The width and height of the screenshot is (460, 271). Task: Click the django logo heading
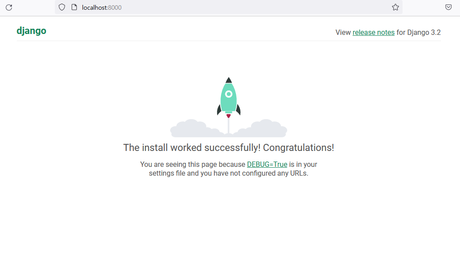point(31,31)
